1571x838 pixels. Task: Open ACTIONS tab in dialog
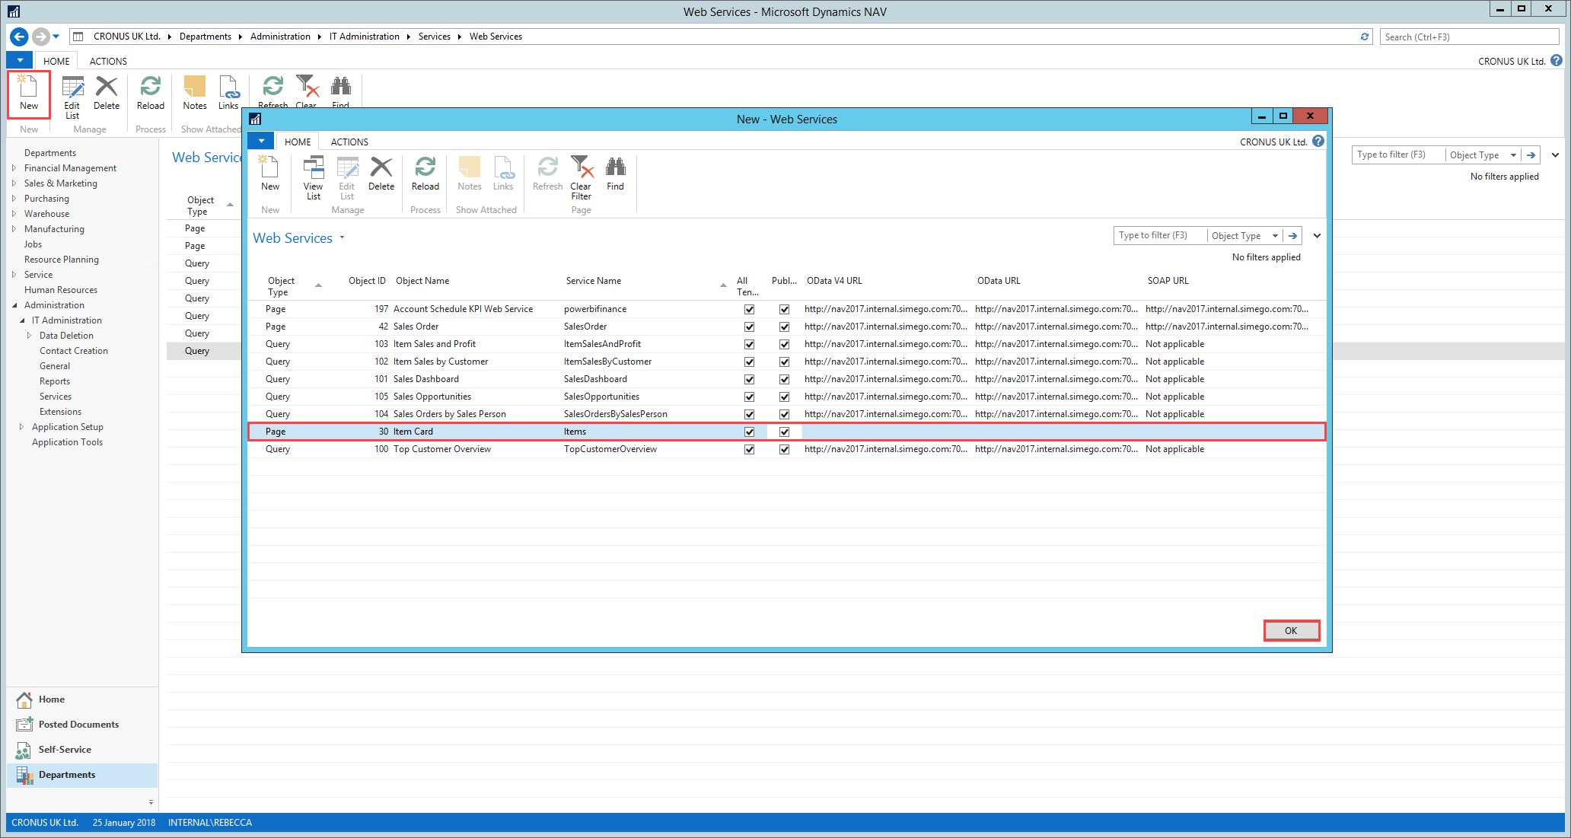(x=349, y=142)
